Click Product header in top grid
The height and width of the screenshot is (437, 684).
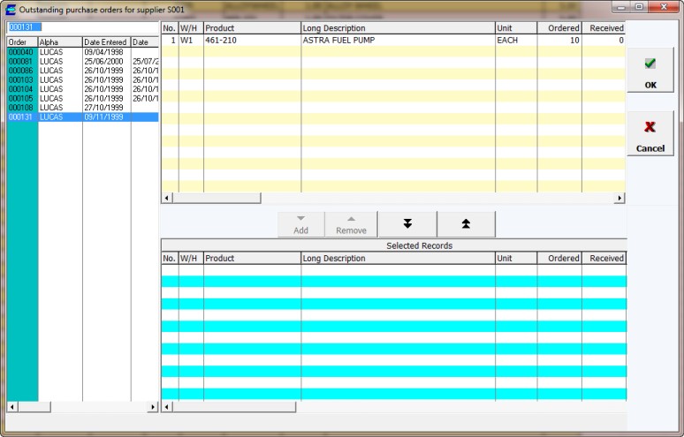(252, 28)
